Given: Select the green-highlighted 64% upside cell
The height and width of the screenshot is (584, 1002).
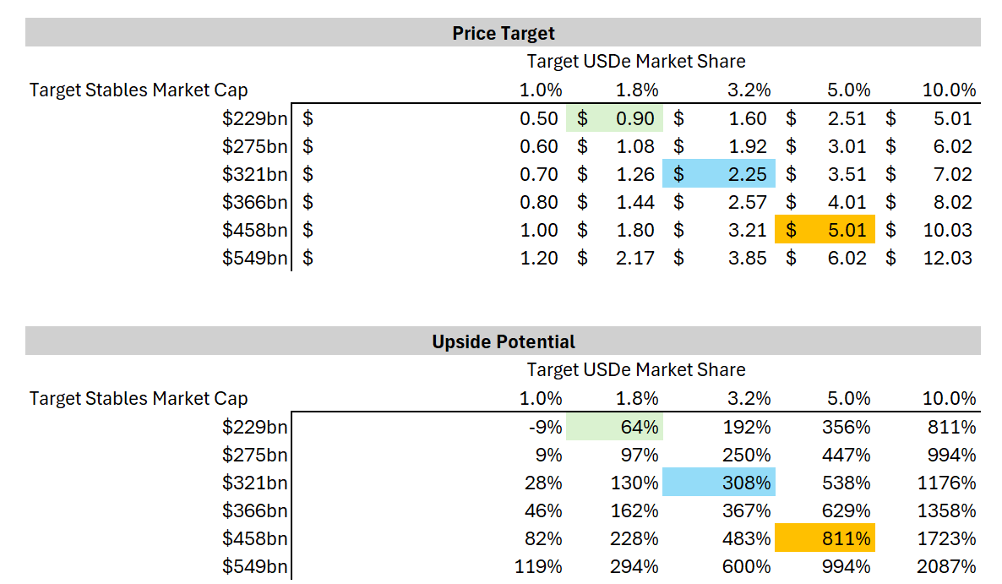Looking at the screenshot, I should click(x=615, y=428).
